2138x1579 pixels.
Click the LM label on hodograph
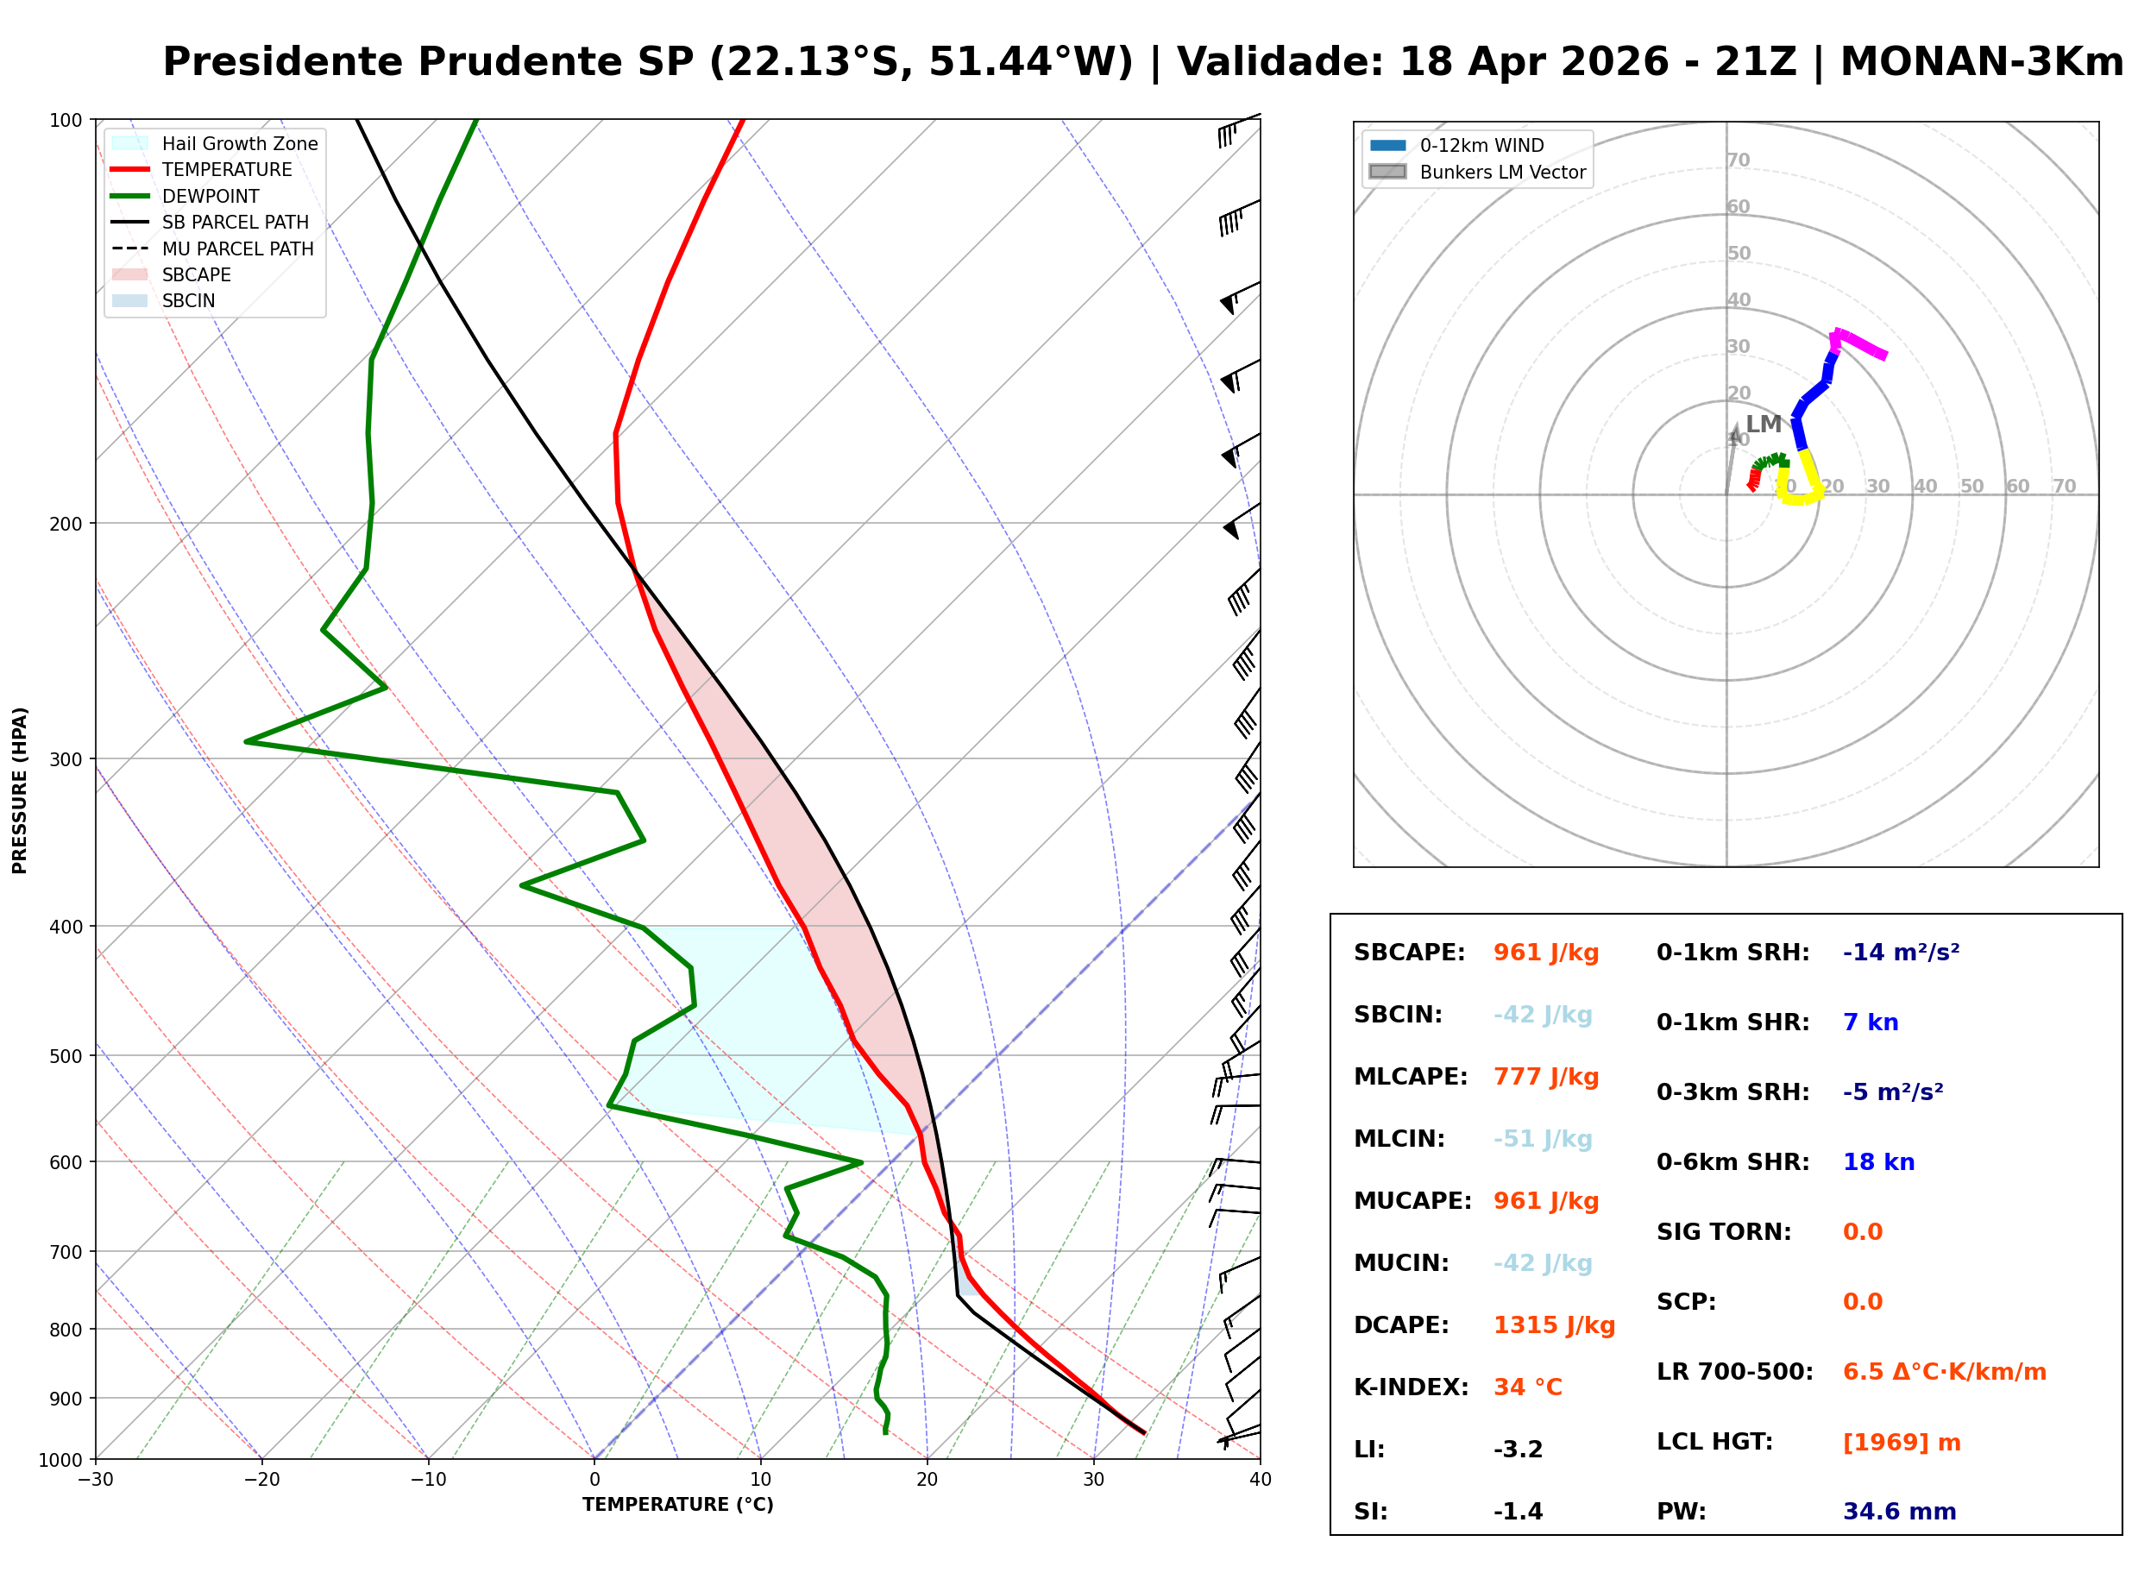click(1764, 424)
